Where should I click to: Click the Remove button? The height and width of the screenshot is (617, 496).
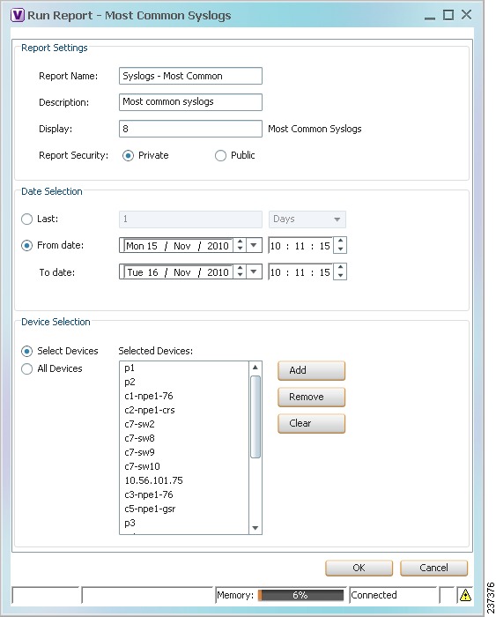tap(312, 397)
